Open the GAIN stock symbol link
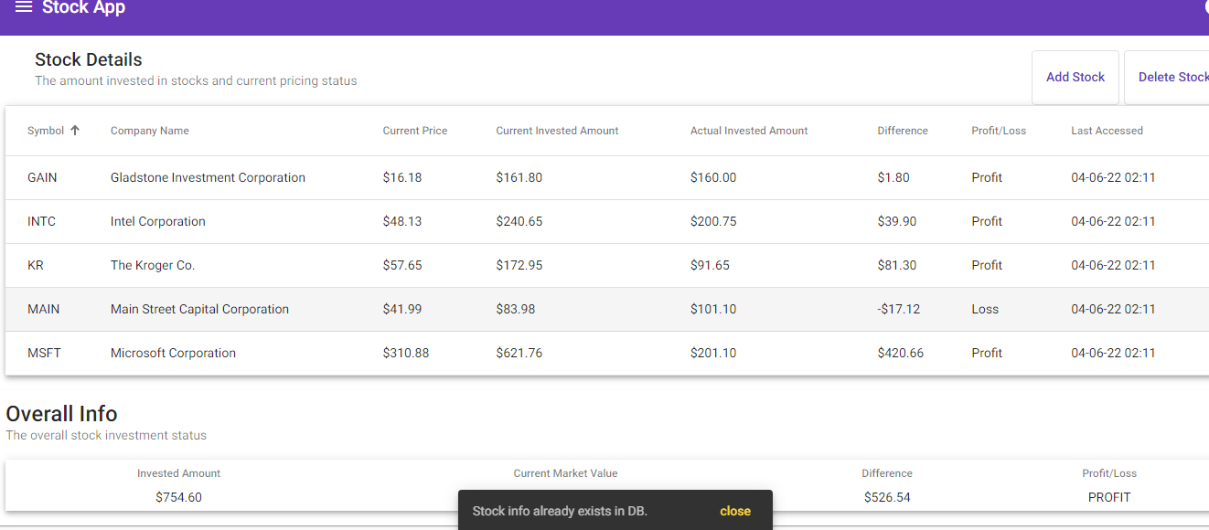The height and width of the screenshot is (530, 1209). coord(42,176)
